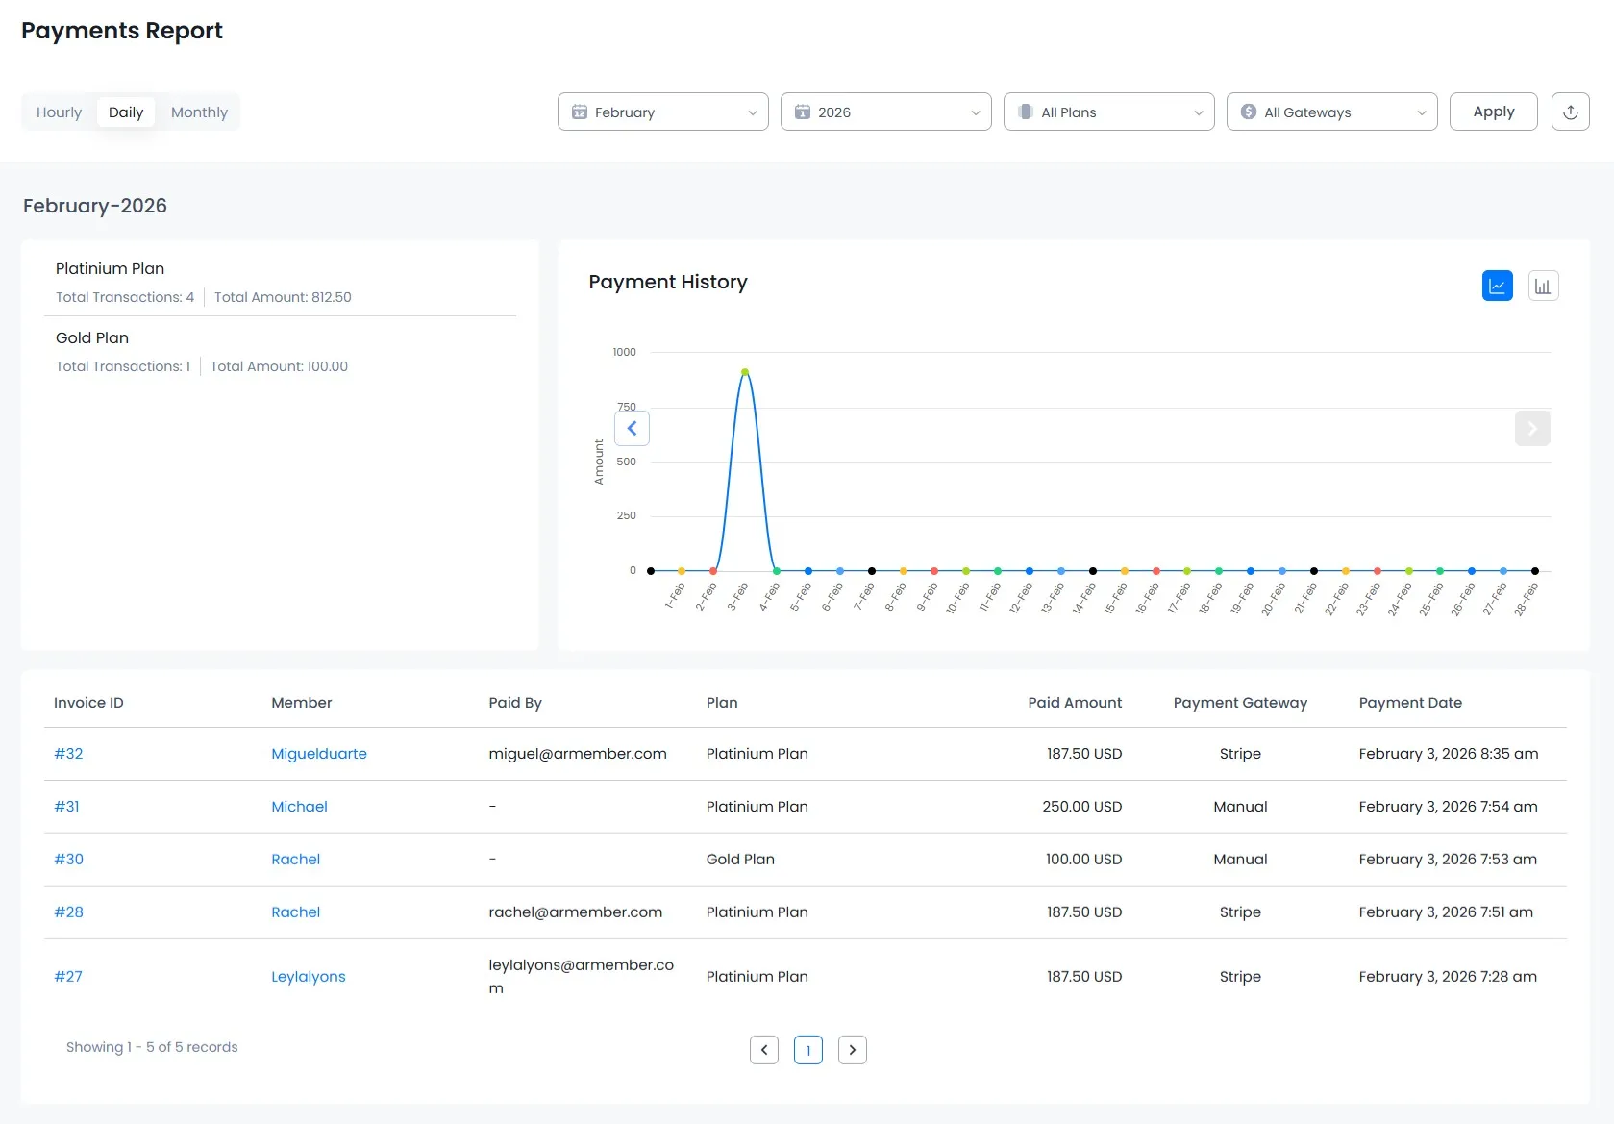Open the 2026 year dropdown
The image size is (1614, 1124).
885,112
